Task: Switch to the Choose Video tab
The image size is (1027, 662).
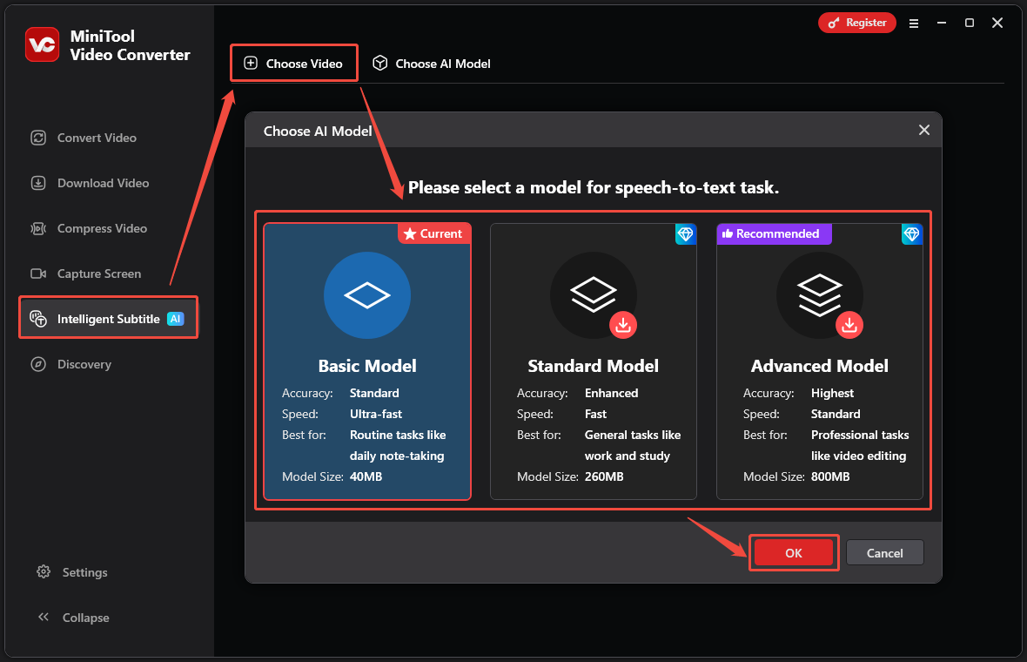Action: 293,63
